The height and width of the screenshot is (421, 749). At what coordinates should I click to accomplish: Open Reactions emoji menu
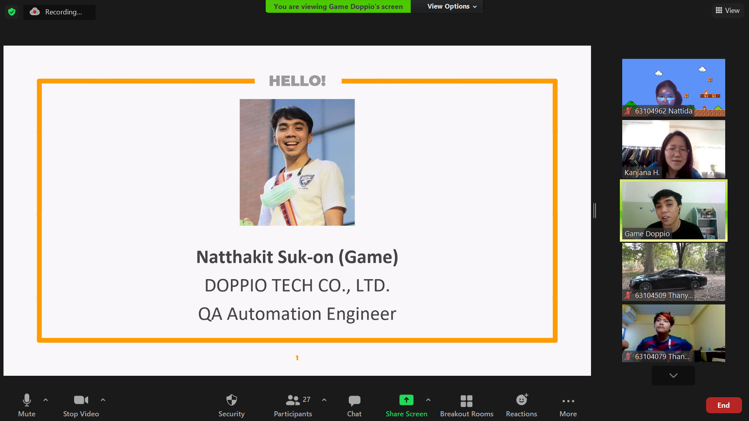tap(522, 405)
